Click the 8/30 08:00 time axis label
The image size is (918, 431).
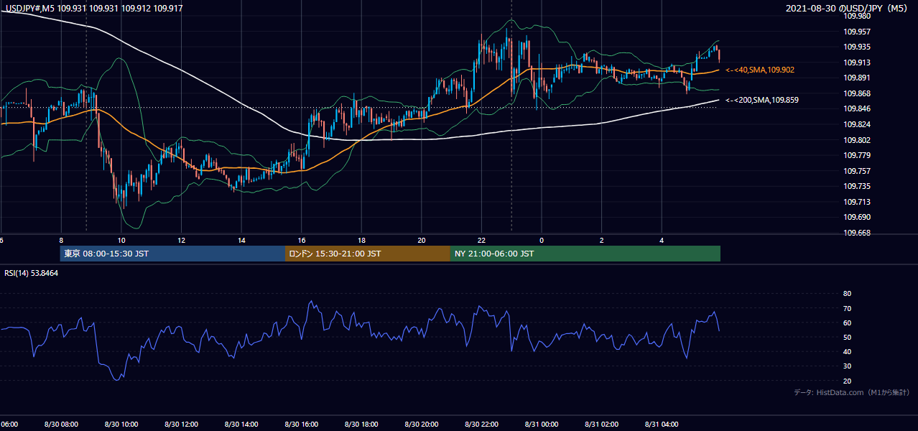pos(61,425)
